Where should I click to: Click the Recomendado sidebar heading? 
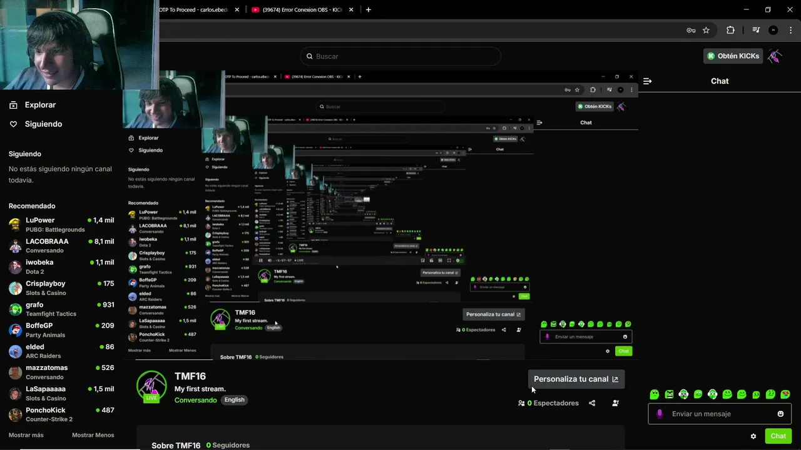click(32, 206)
